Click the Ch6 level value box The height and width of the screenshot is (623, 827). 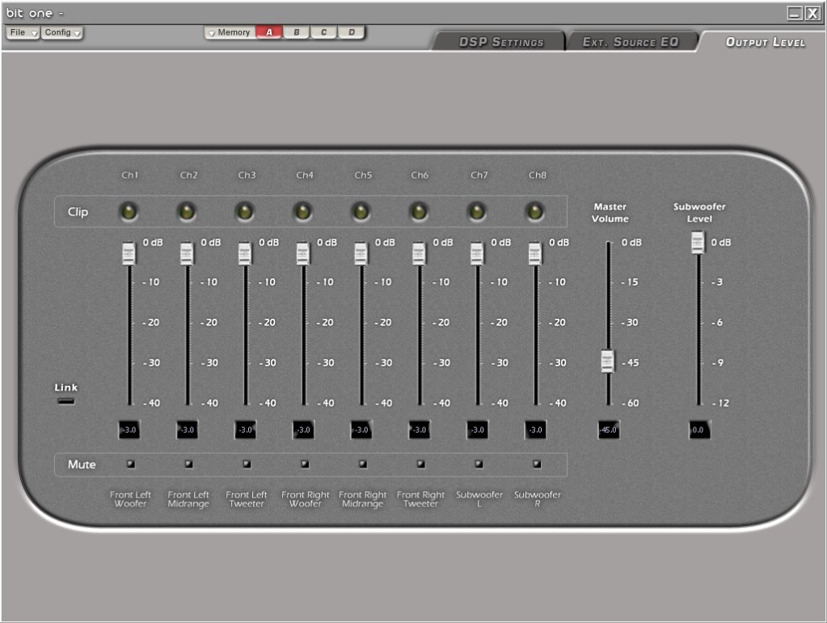click(420, 430)
